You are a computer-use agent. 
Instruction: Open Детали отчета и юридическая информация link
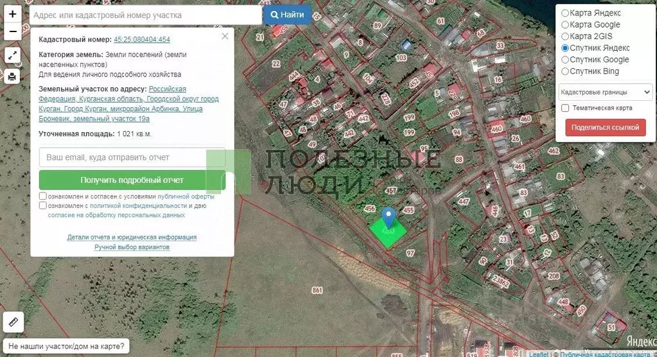tap(132, 238)
